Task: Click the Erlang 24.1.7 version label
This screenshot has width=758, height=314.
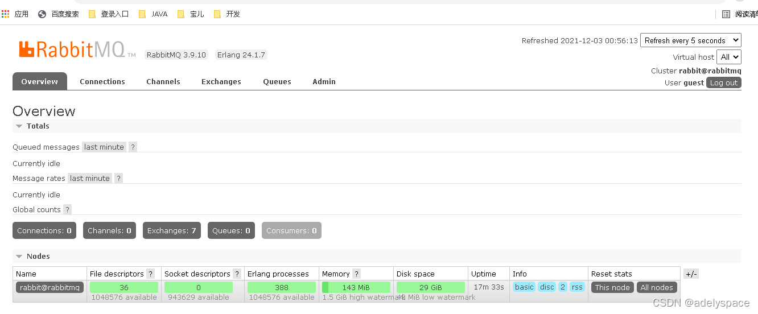Action: [x=241, y=55]
